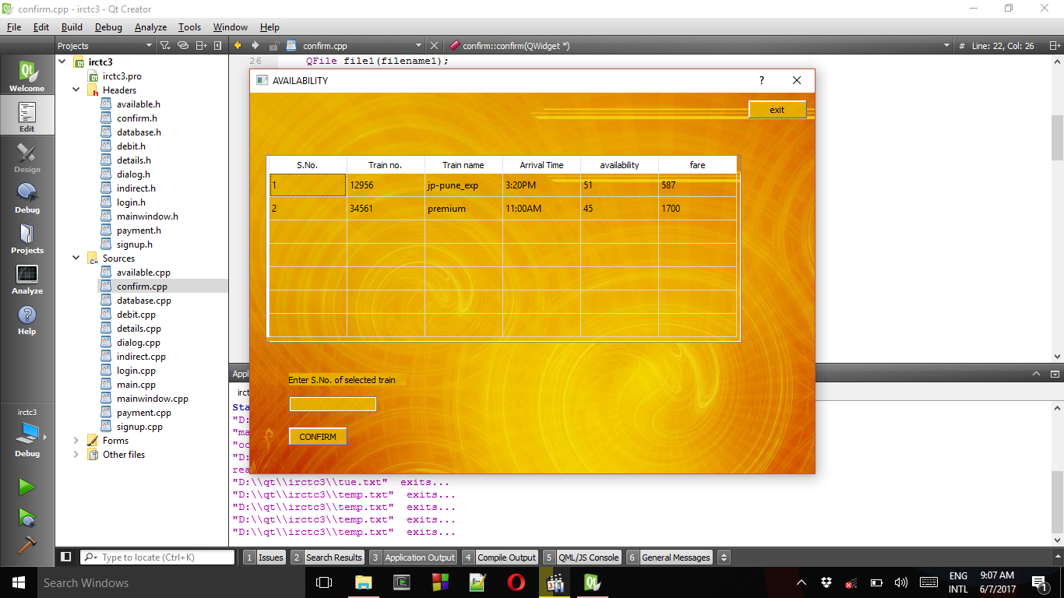Open the General Messages pane
1064x598 pixels.
click(669, 558)
